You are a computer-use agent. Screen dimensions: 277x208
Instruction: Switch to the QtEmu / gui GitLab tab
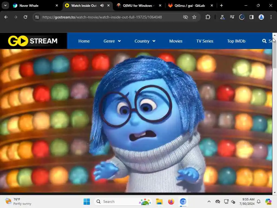(x=190, y=5)
